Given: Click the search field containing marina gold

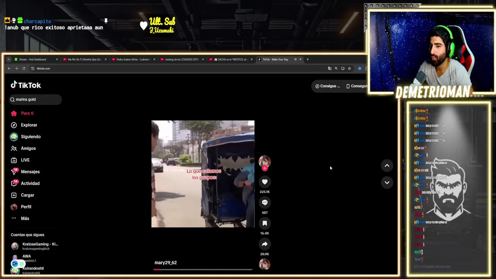Looking at the screenshot, I should (35, 100).
